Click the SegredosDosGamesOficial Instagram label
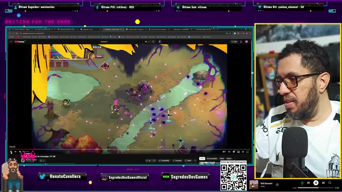342x192 pixels. point(124,177)
